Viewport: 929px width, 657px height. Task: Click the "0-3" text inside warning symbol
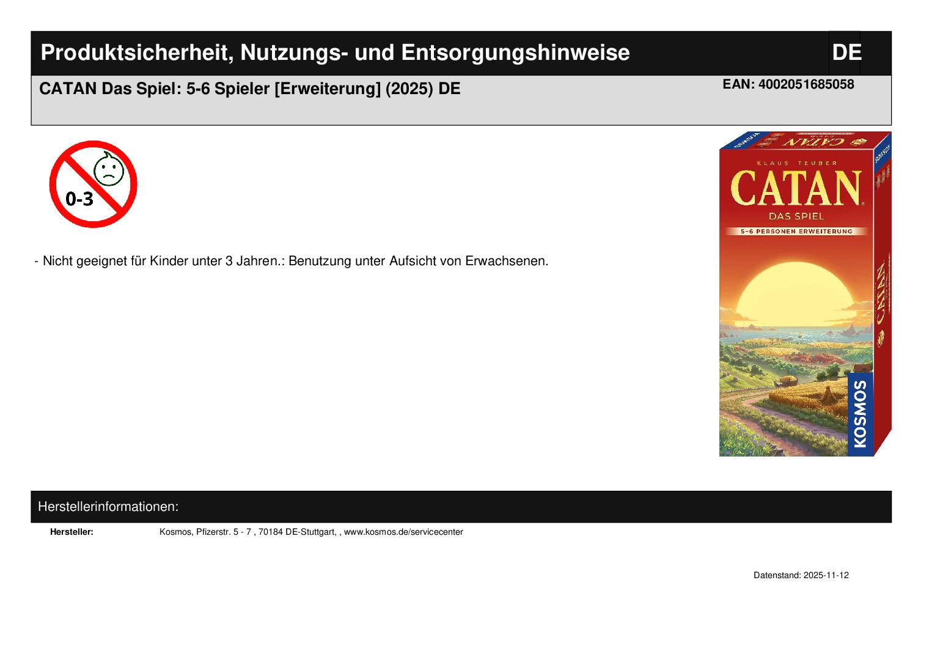coord(79,199)
